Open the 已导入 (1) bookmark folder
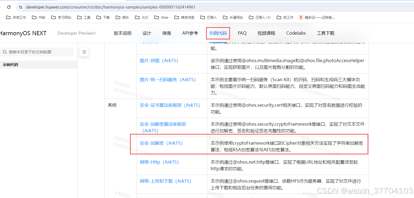Viewport: 414px width, 198px height. pos(260,17)
